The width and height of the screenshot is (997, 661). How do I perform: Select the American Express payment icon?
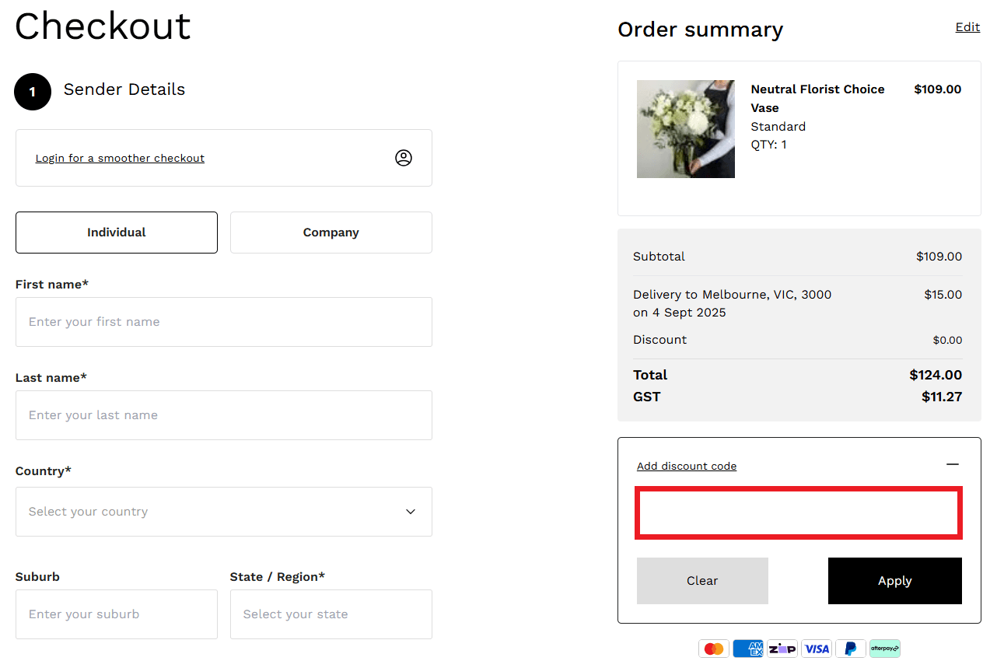747,648
